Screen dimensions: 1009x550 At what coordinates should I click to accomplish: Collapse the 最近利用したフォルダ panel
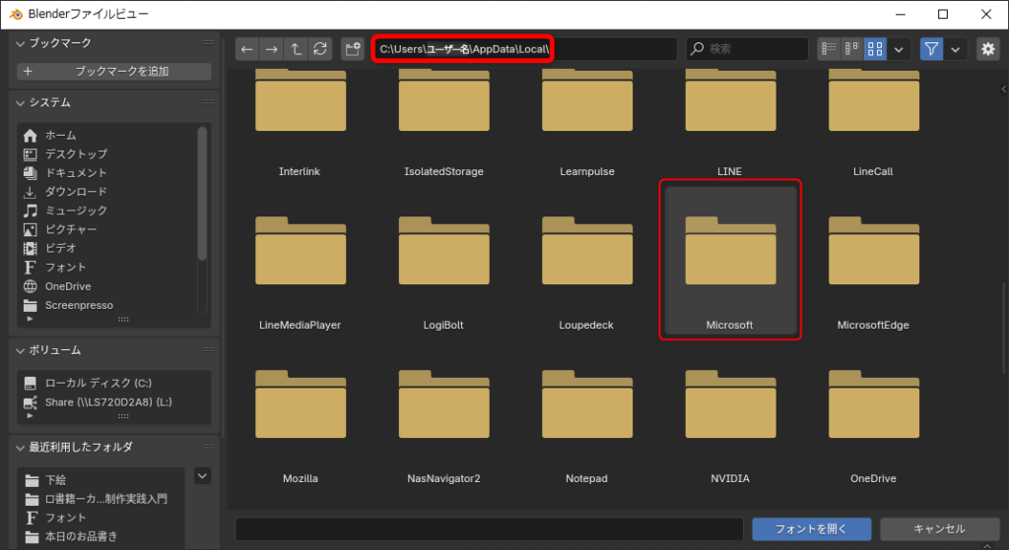point(21,447)
